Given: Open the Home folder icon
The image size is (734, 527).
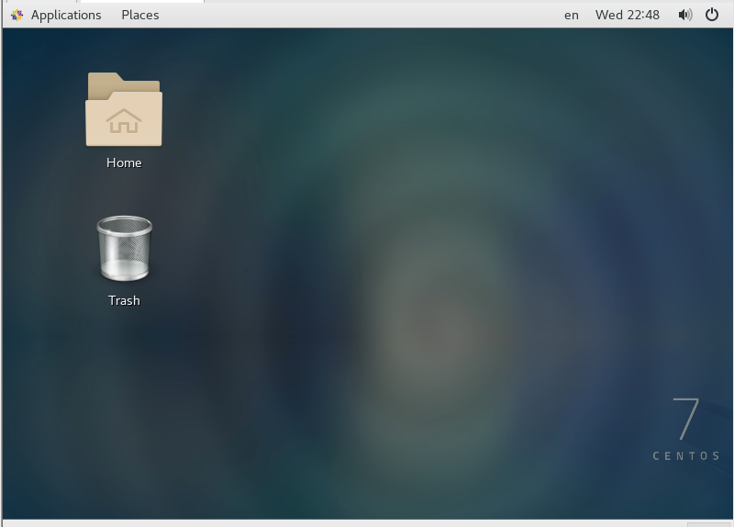Looking at the screenshot, I should coord(124,110).
